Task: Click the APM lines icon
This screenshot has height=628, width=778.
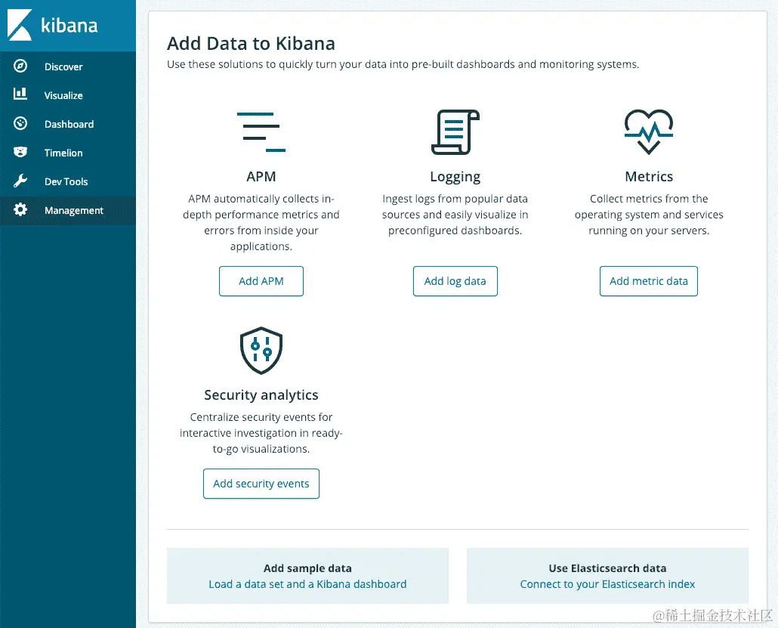Action: [x=261, y=132]
